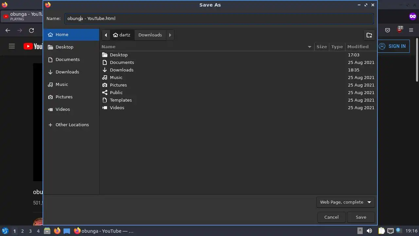Select Downloads segment in path bar
This screenshot has height=236, width=419.
[x=150, y=35]
